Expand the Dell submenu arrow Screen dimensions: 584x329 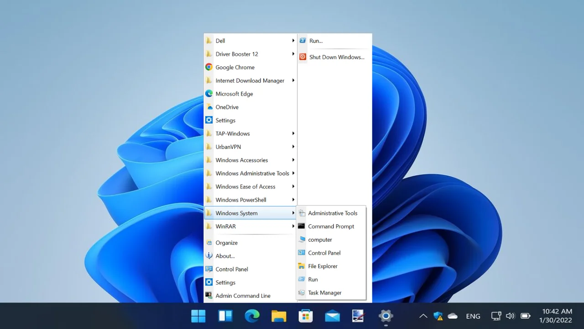(x=293, y=41)
